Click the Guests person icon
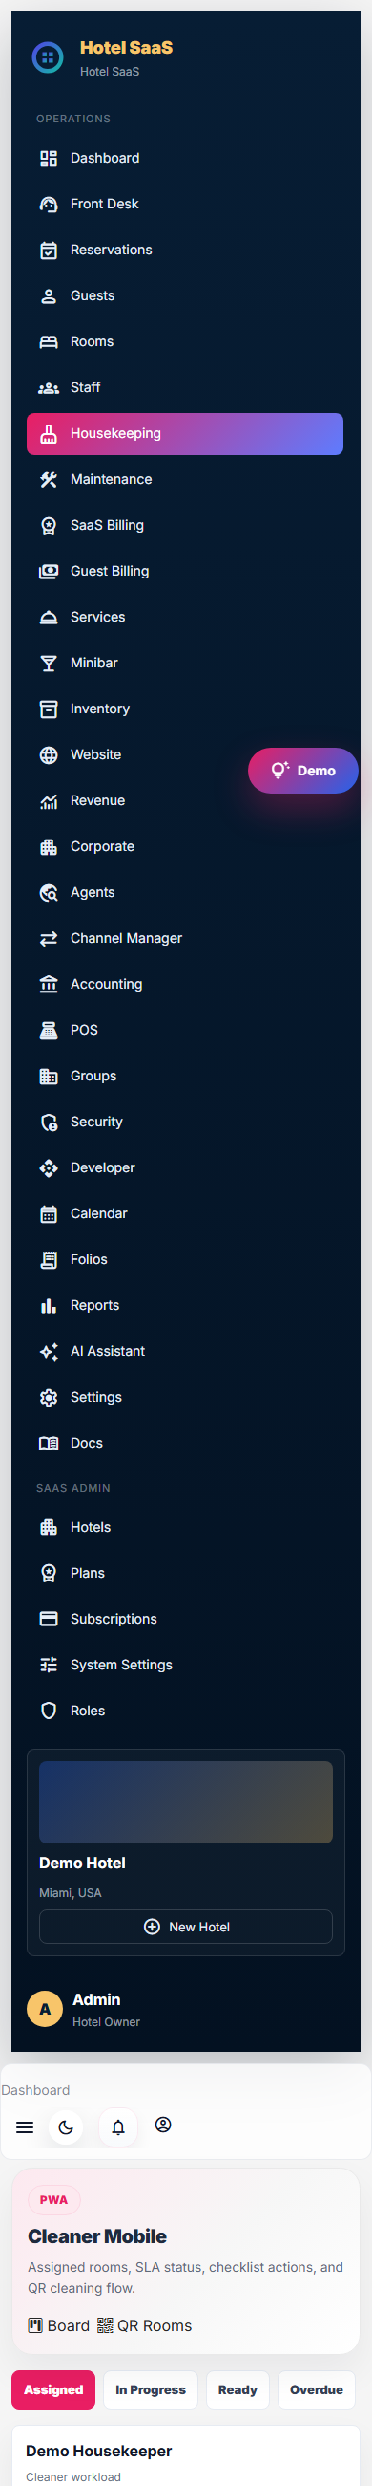The height and width of the screenshot is (2486, 372). coord(49,295)
